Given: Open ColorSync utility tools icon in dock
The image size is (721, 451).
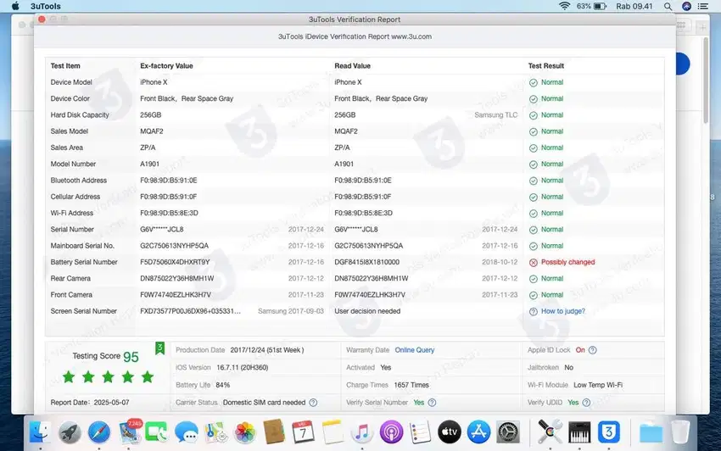Looking at the screenshot, I should click(550, 432).
